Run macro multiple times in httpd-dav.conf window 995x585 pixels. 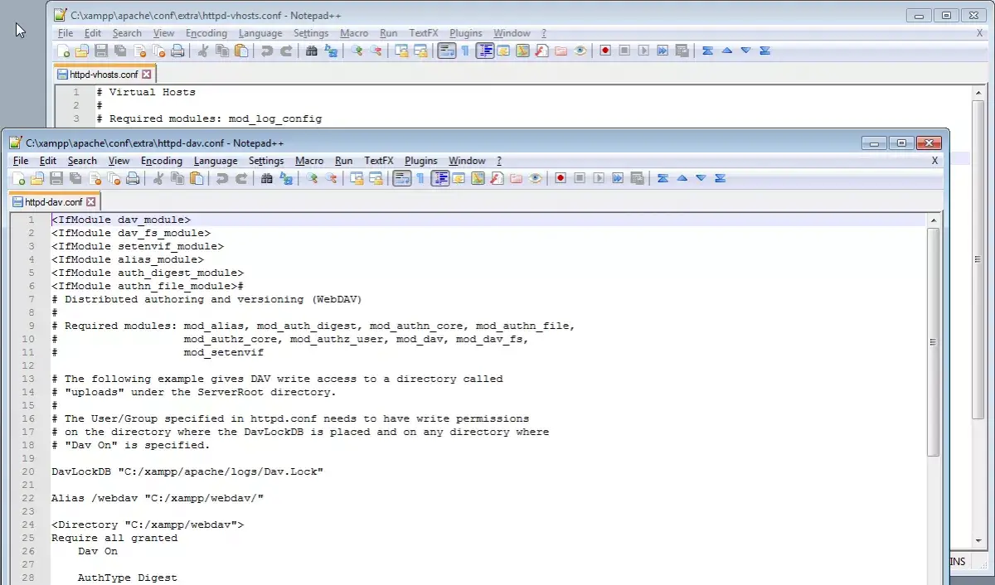click(x=618, y=178)
